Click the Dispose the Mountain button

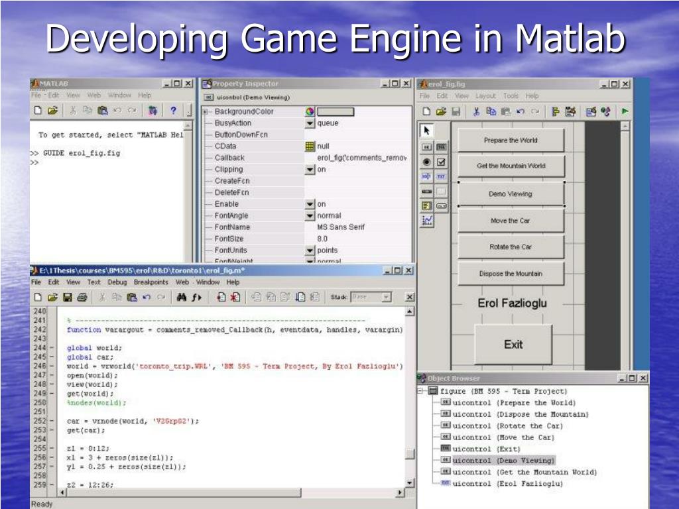point(511,274)
